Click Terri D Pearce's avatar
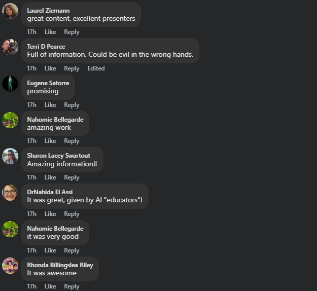Screen dimensions: 317x291 [x=10, y=47]
